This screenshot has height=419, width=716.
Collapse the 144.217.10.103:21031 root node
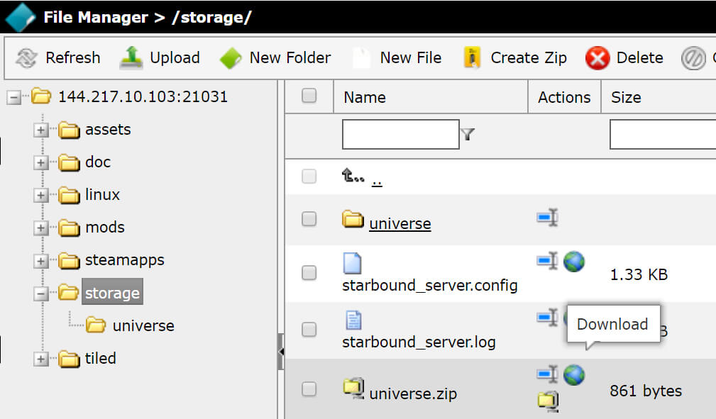tap(14, 97)
